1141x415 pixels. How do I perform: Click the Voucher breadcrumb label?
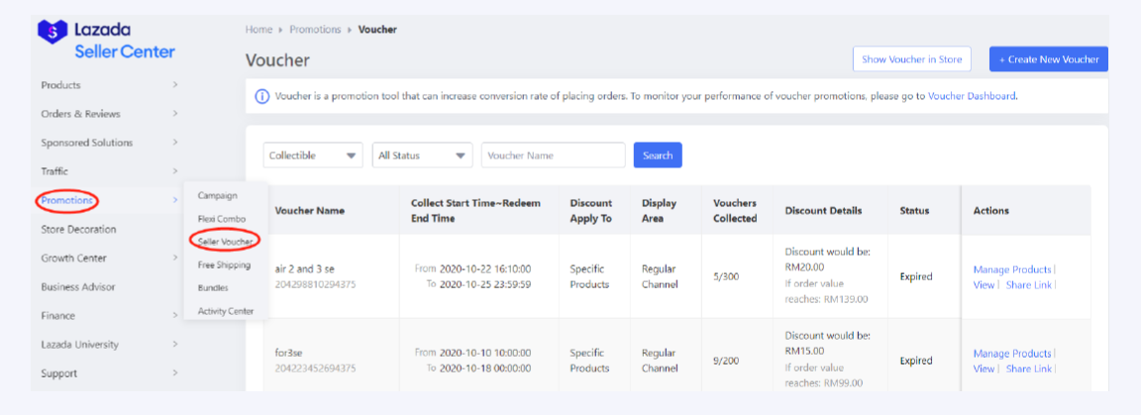click(x=377, y=30)
